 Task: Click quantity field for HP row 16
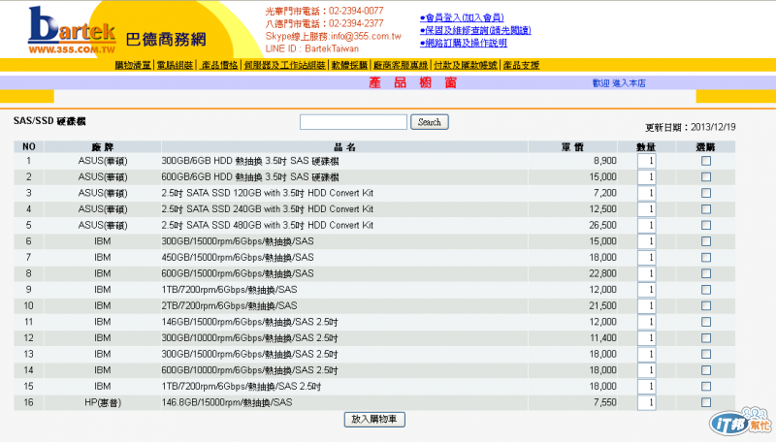(x=646, y=402)
